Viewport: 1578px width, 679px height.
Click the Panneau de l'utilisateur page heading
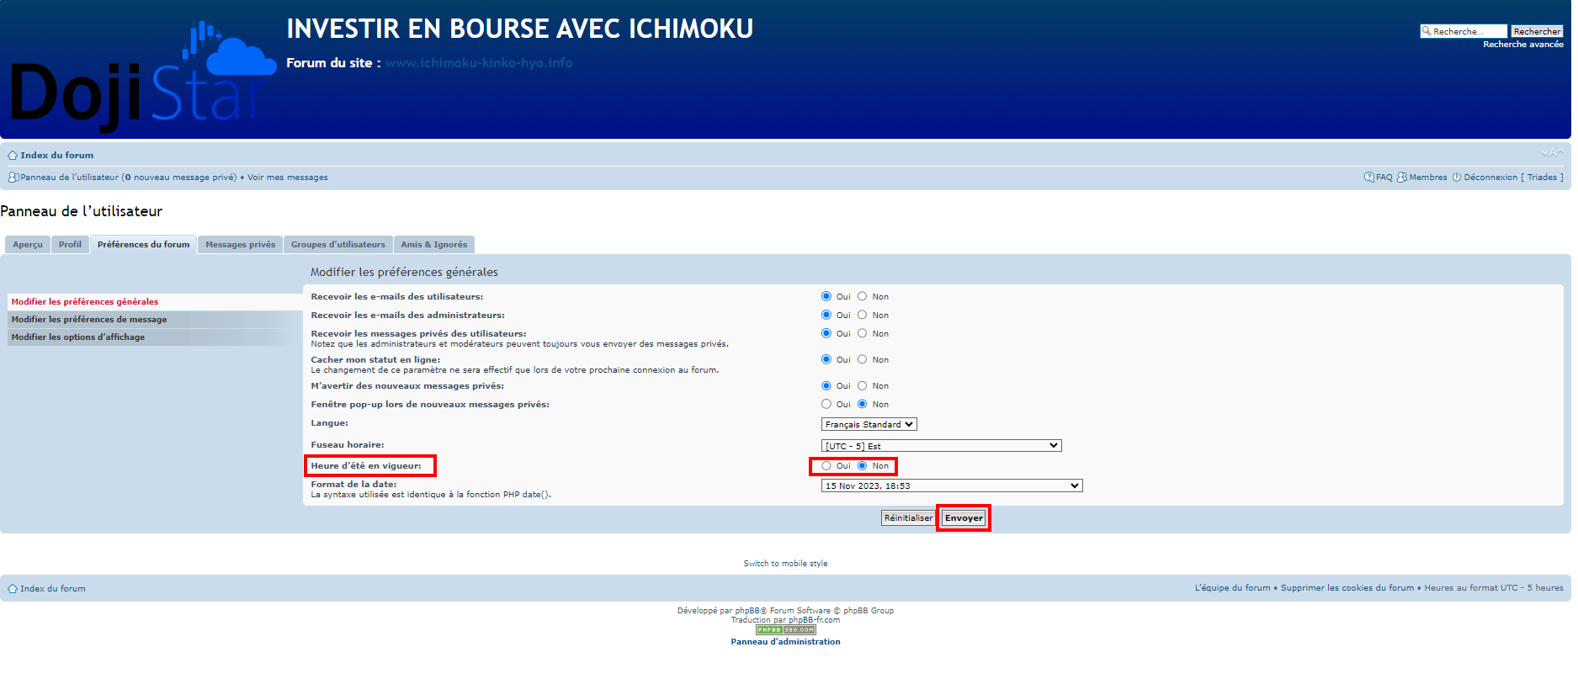click(x=82, y=211)
